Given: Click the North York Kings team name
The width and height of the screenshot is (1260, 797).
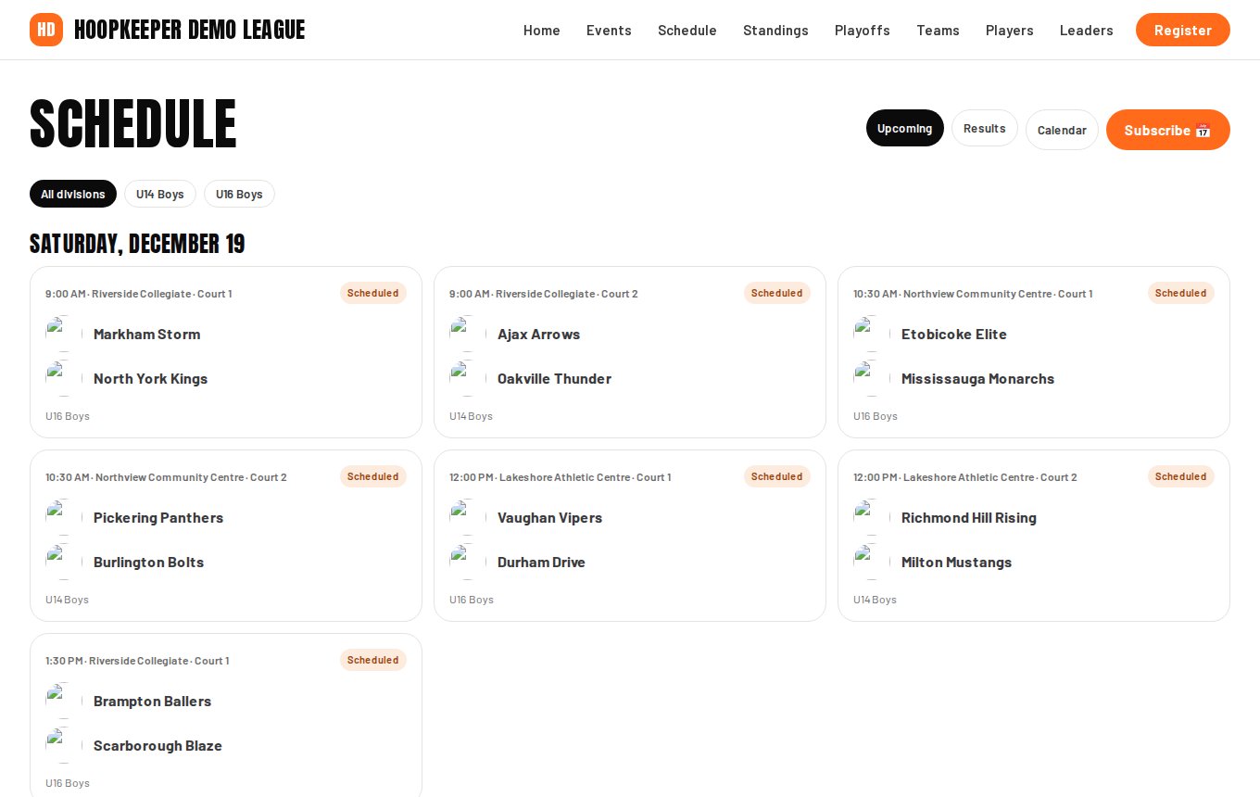Looking at the screenshot, I should 150,378.
